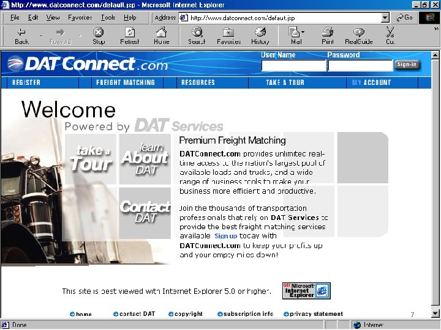This screenshot has width=441, height=330.
Task: Launch the RealGuide toolbar button
Action: tap(359, 36)
